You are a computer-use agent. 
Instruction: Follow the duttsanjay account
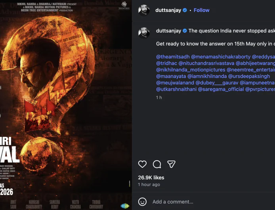point(201,10)
